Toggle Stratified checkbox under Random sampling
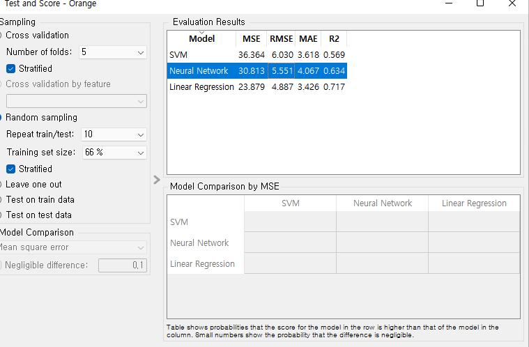Viewport: 529px width, 347px height. [x=11, y=169]
